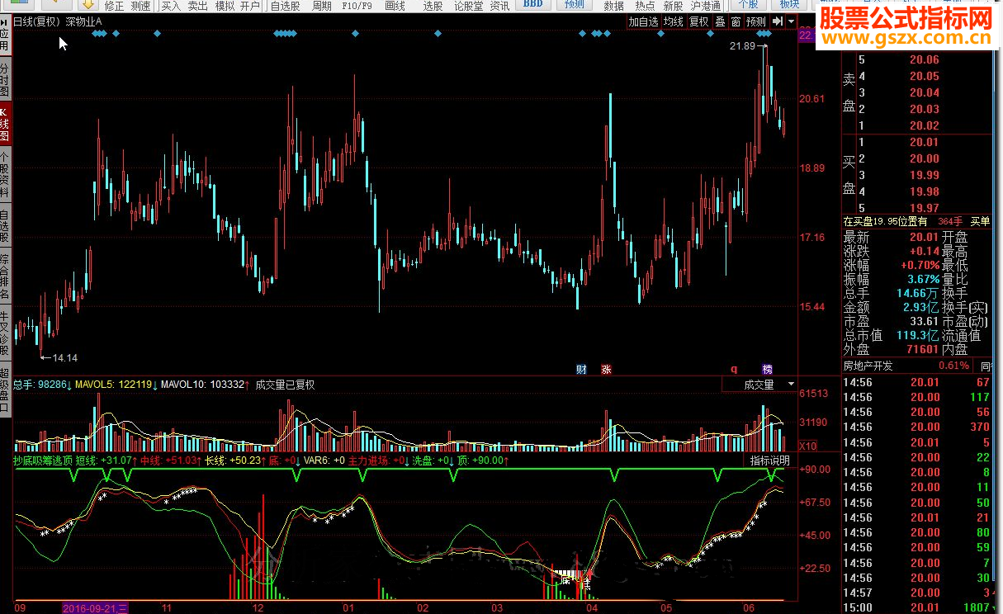Screen dimensions: 1003x614
Task: Click the 2016-09-21 date marker on timeline
Action: pyautogui.click(x=95, y=608)
